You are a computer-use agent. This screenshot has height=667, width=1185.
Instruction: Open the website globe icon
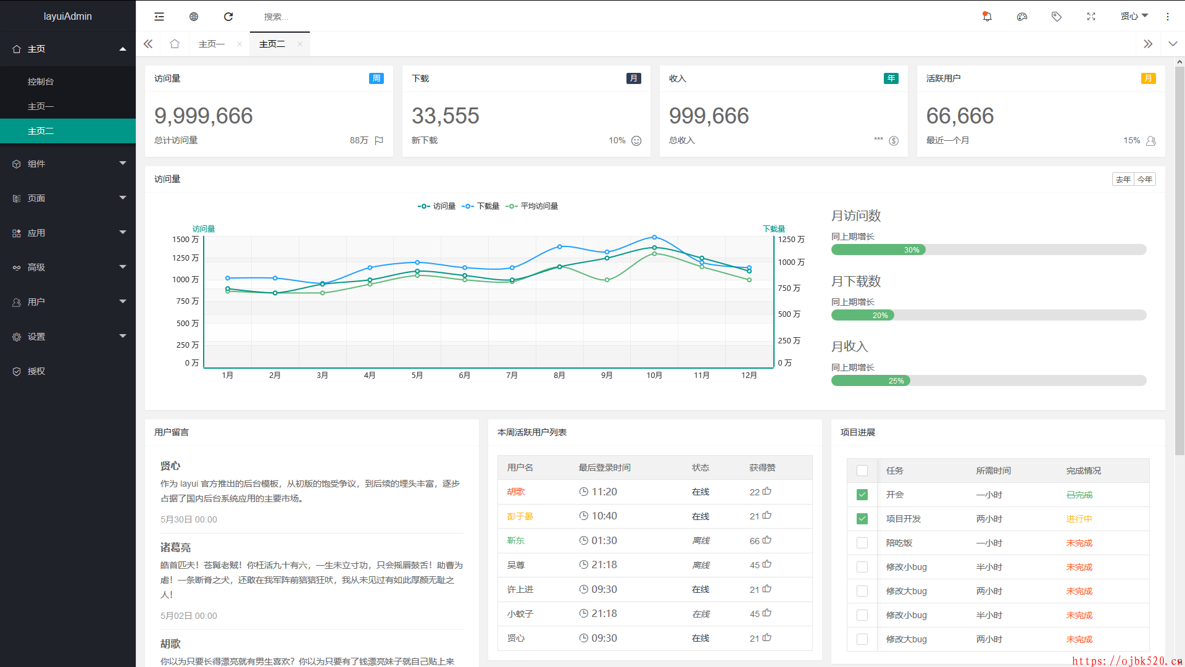[x=194, y=17]
